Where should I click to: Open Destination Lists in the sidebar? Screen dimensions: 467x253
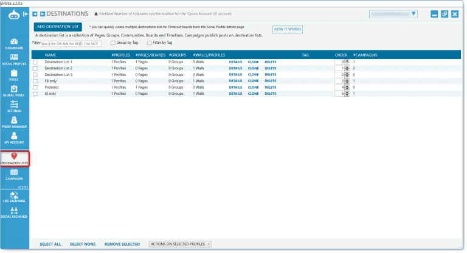(x=14, y=158)
